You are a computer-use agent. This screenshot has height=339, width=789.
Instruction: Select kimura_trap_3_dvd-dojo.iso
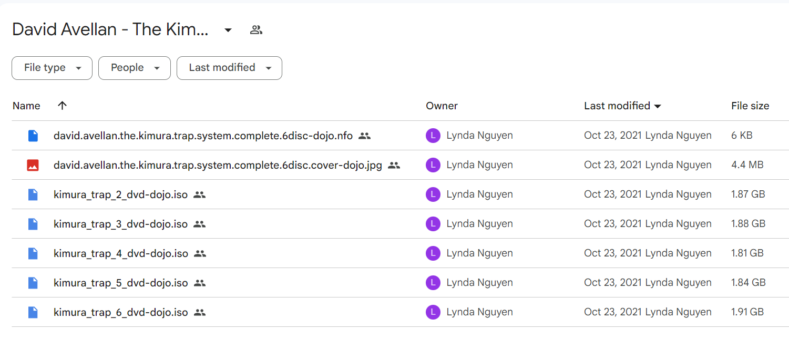click(120, 224)
